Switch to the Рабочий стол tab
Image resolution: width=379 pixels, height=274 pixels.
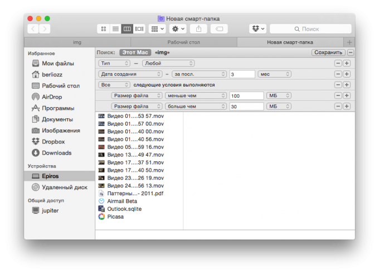pyautogui.click(x=183, y=42)
